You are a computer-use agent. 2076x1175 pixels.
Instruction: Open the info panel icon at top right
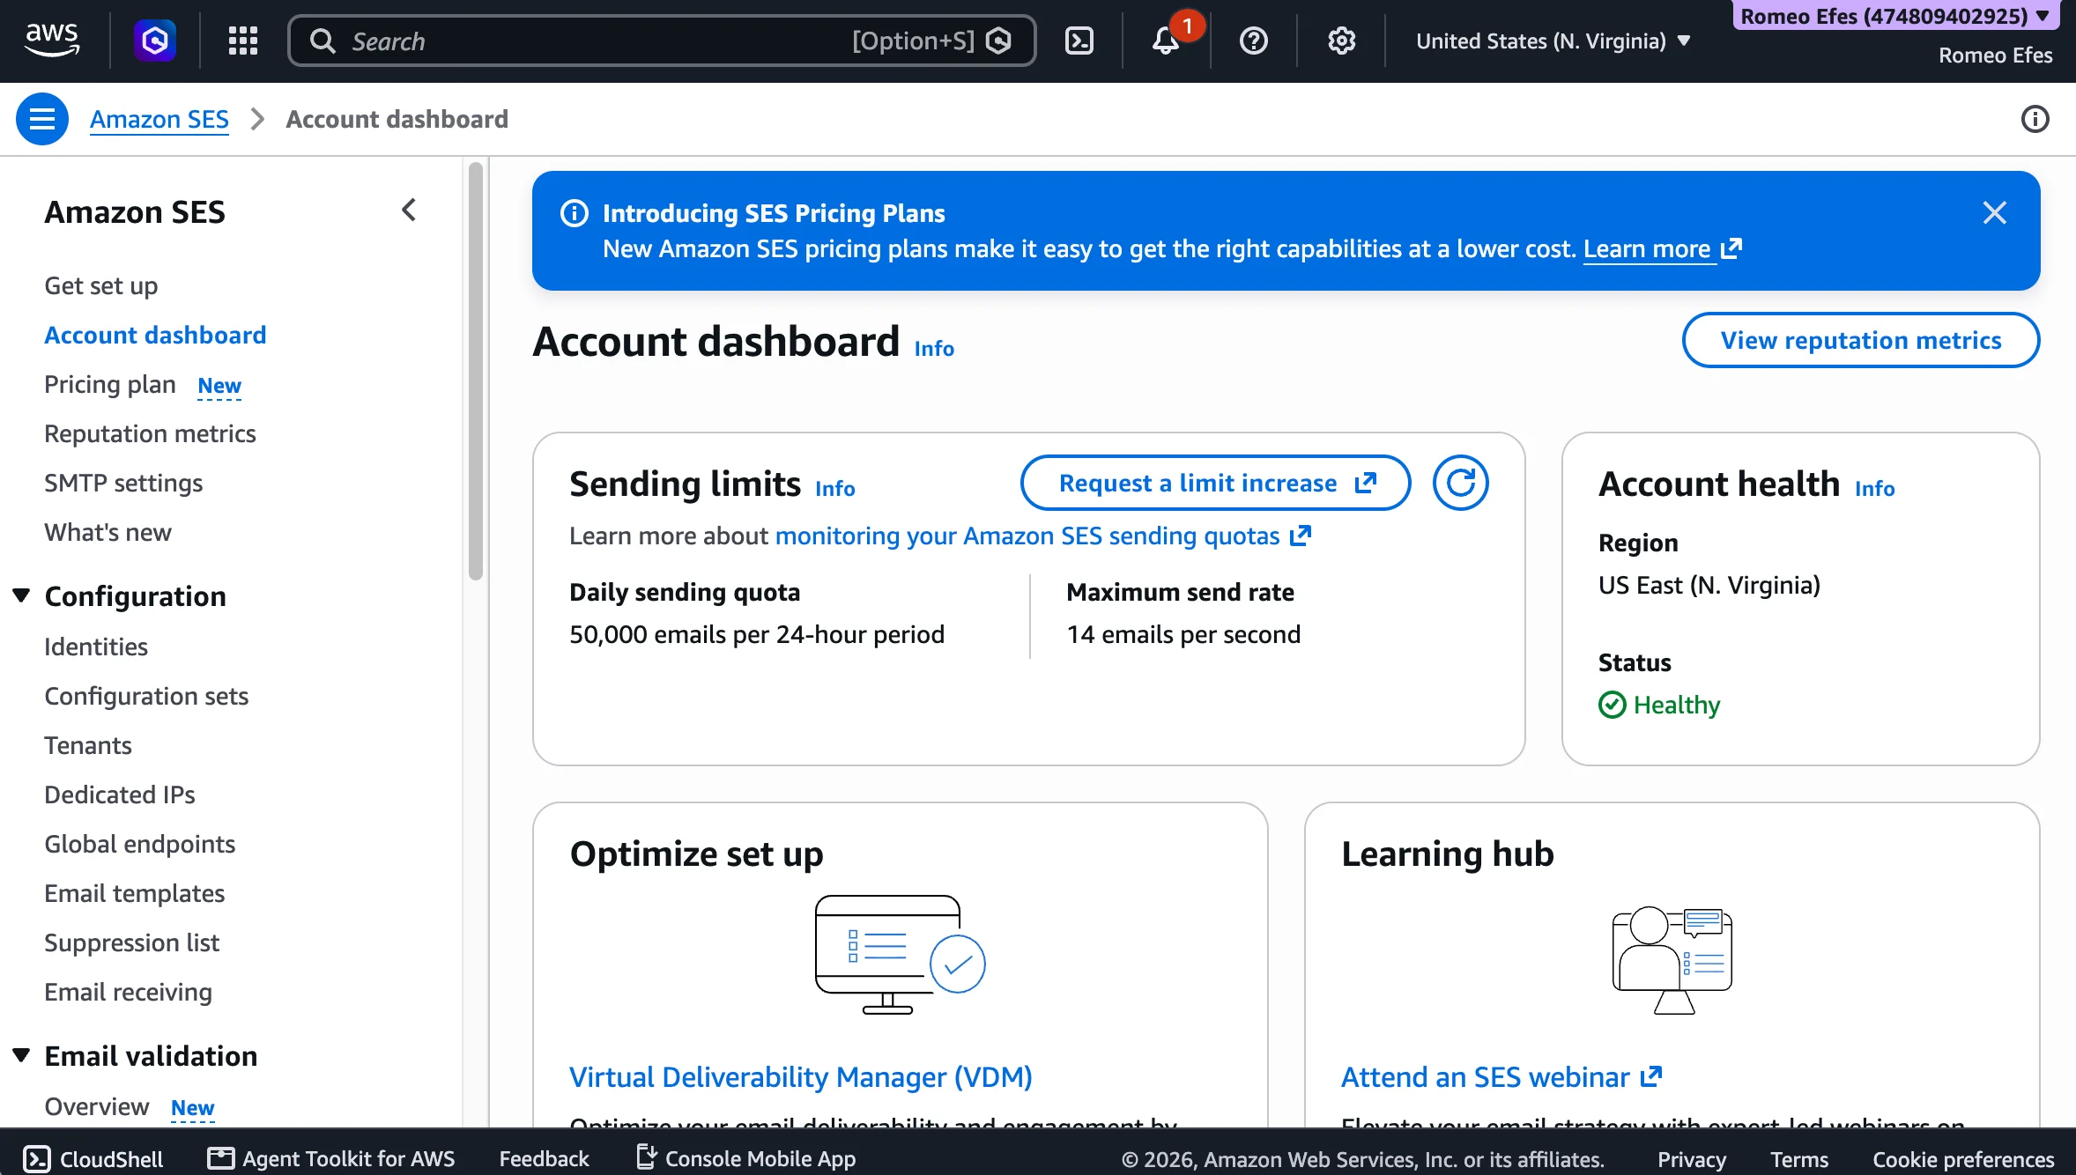click(2035, 119)
